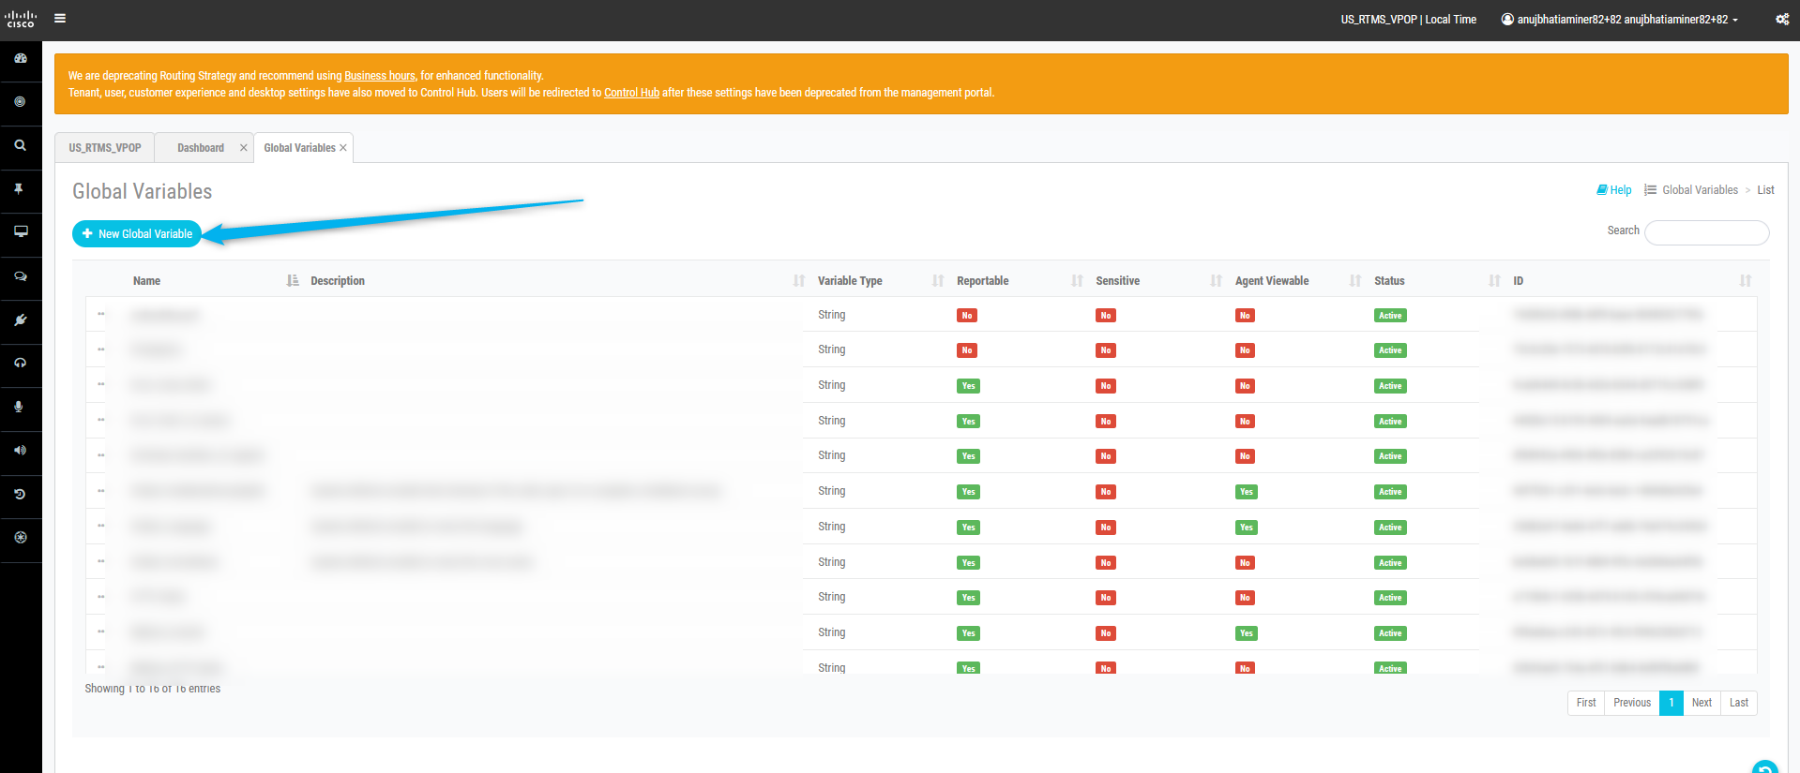
Task: Click Global Variables breadcrumb
Action: (x=1700, y=190)
